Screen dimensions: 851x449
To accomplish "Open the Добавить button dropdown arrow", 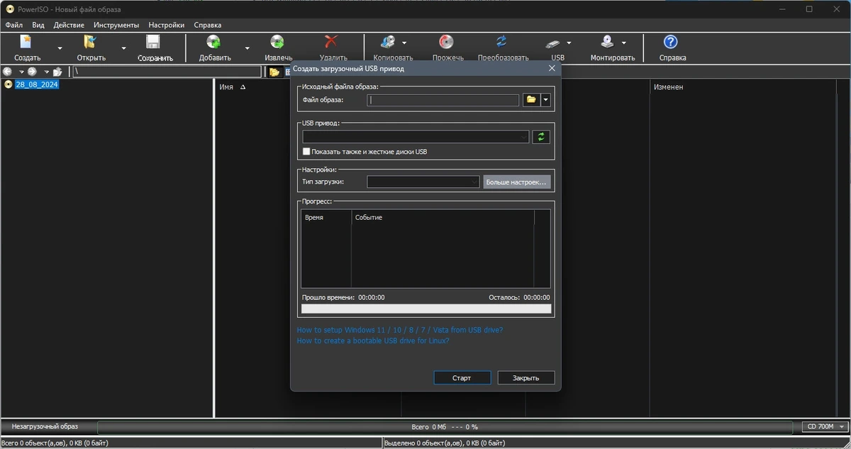I will coord(247,49).
